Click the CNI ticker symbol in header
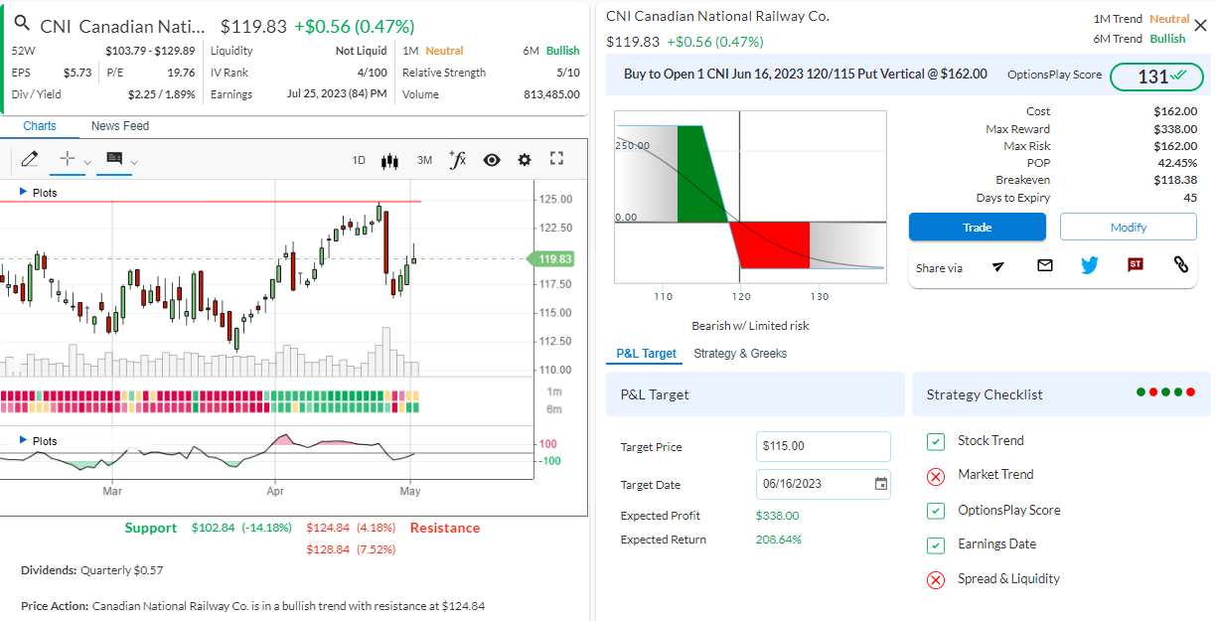Screen dimensions: 1215x621 (x=56, y=26)
